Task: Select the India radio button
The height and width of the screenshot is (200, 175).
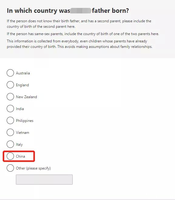Action: (x=10, y=109)
